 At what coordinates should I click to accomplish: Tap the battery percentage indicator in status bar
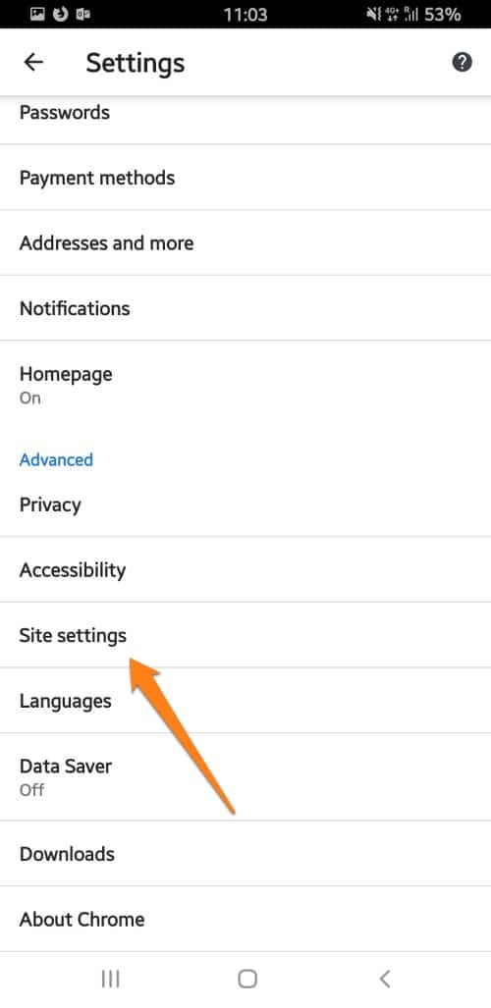coord(443,14)
